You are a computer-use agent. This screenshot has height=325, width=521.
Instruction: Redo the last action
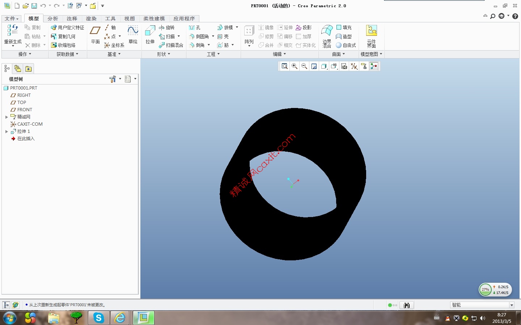(x=56, y=6)
